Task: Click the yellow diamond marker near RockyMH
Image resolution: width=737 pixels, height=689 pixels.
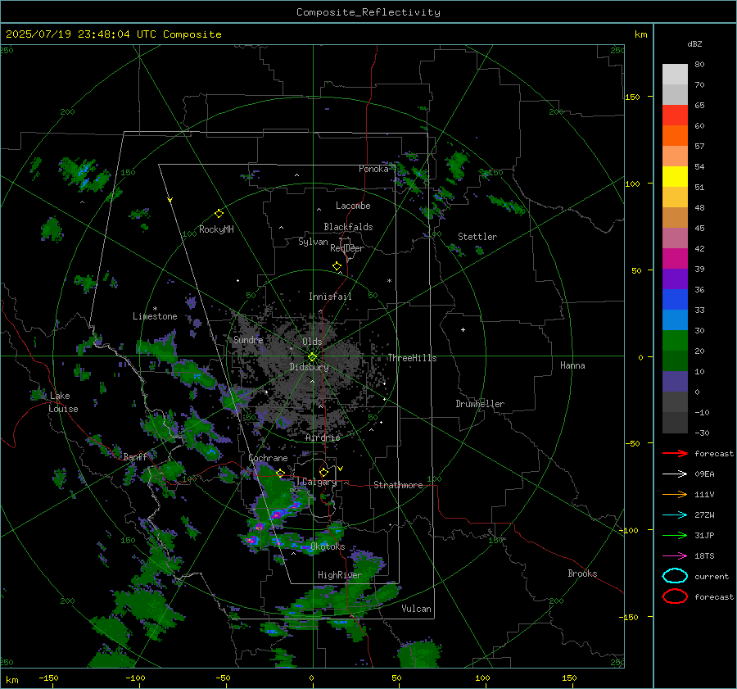Action: point(219,214)
